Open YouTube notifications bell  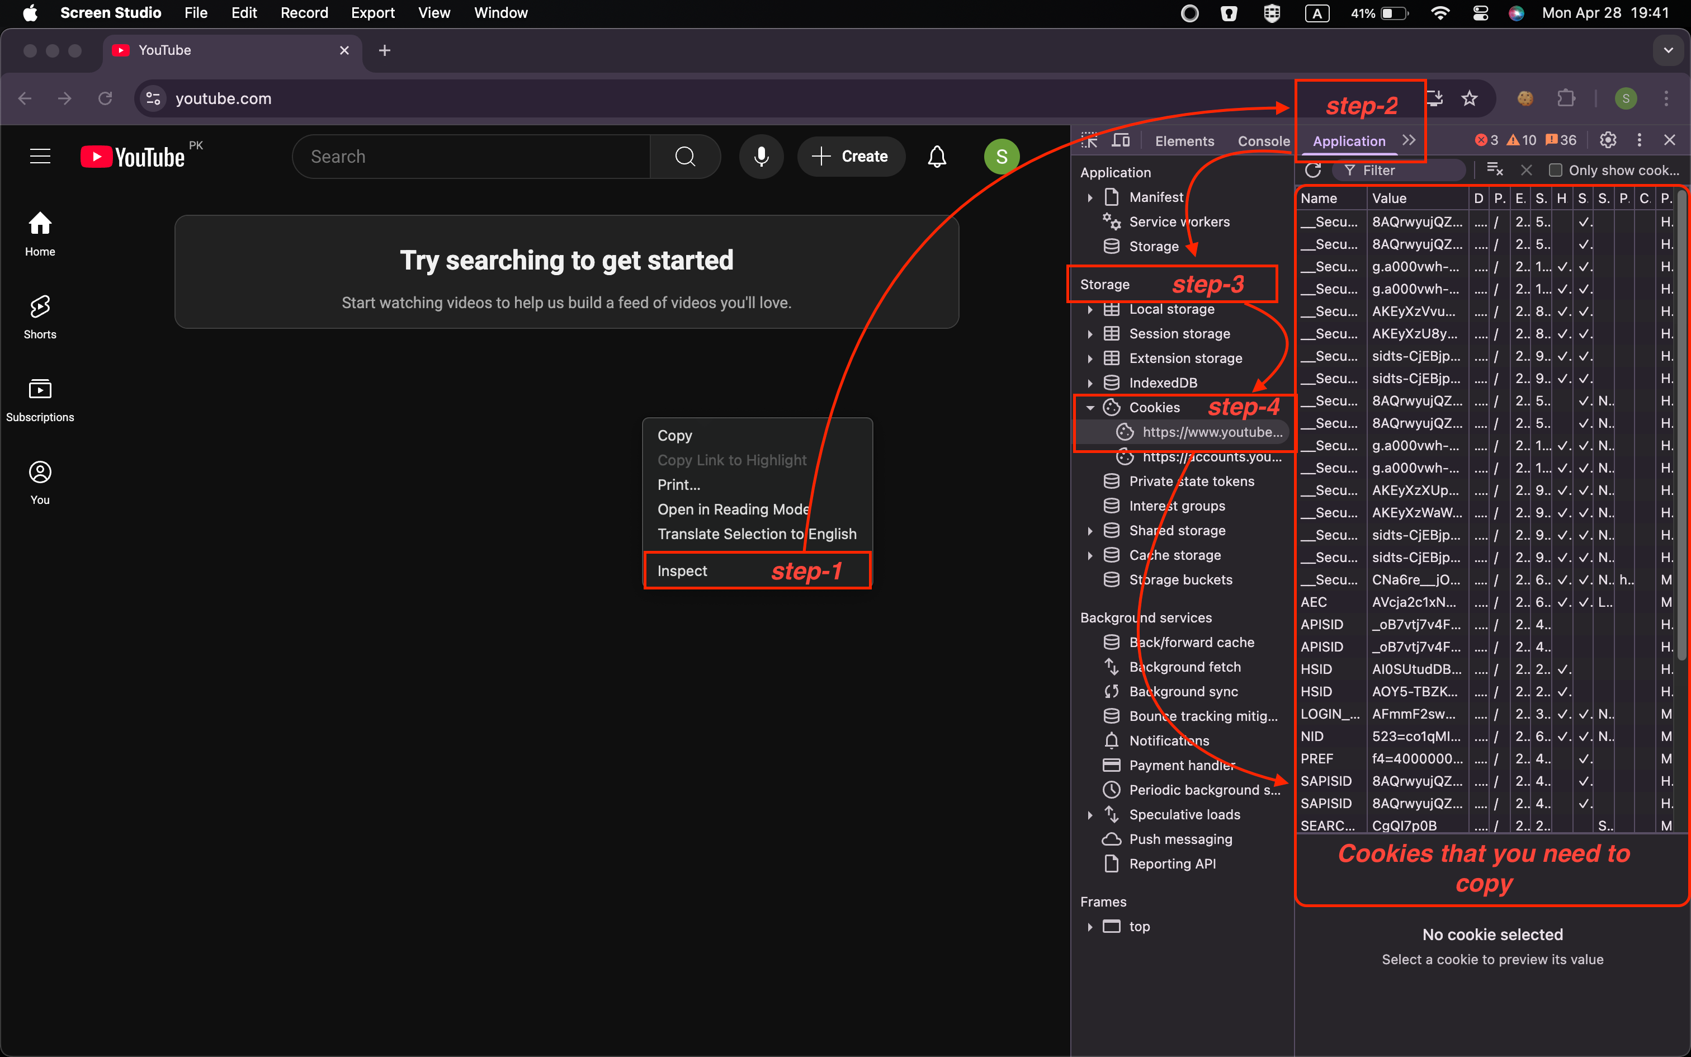coord(937,157)
